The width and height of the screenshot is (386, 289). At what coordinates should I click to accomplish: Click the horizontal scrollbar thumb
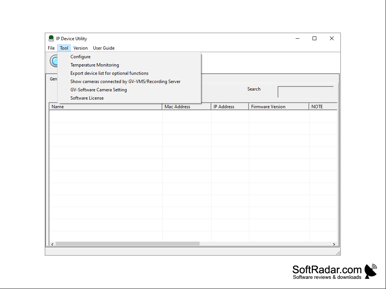[x=128, y=244]
